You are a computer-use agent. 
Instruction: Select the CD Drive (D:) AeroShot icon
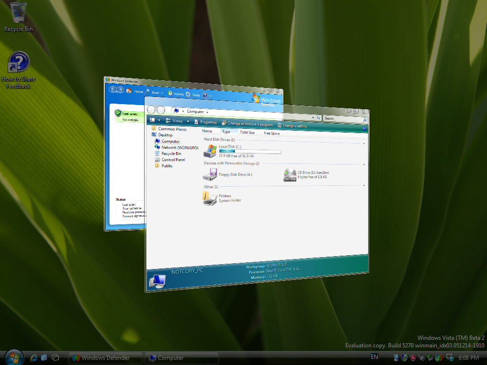pyautogui.click(x=290, y=174)
